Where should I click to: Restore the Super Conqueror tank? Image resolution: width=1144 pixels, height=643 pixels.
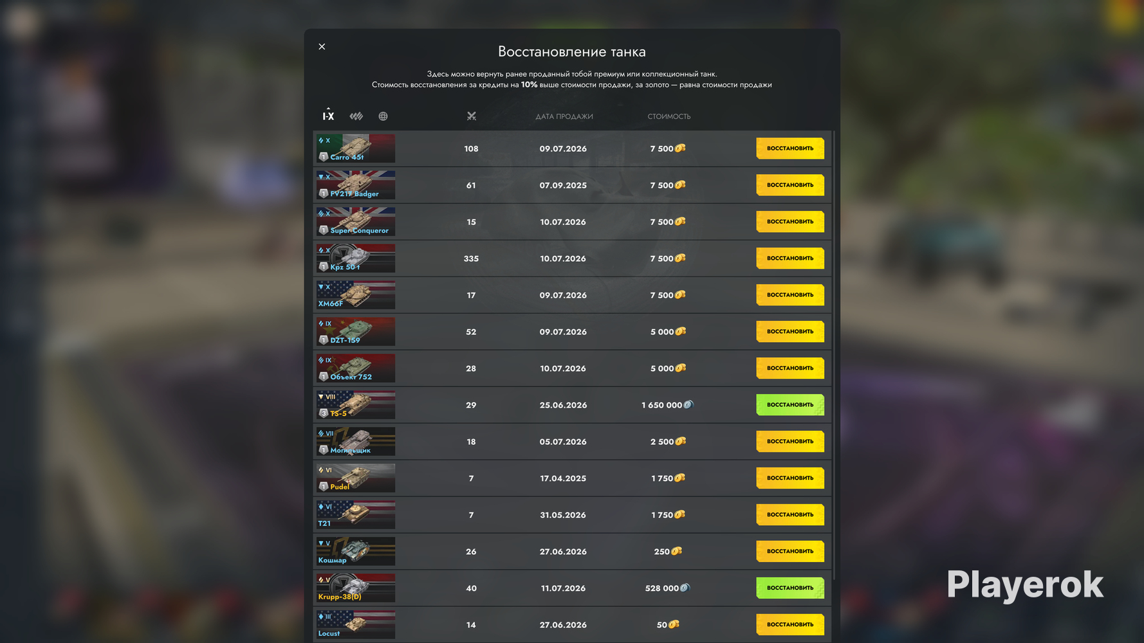[789, 222]
